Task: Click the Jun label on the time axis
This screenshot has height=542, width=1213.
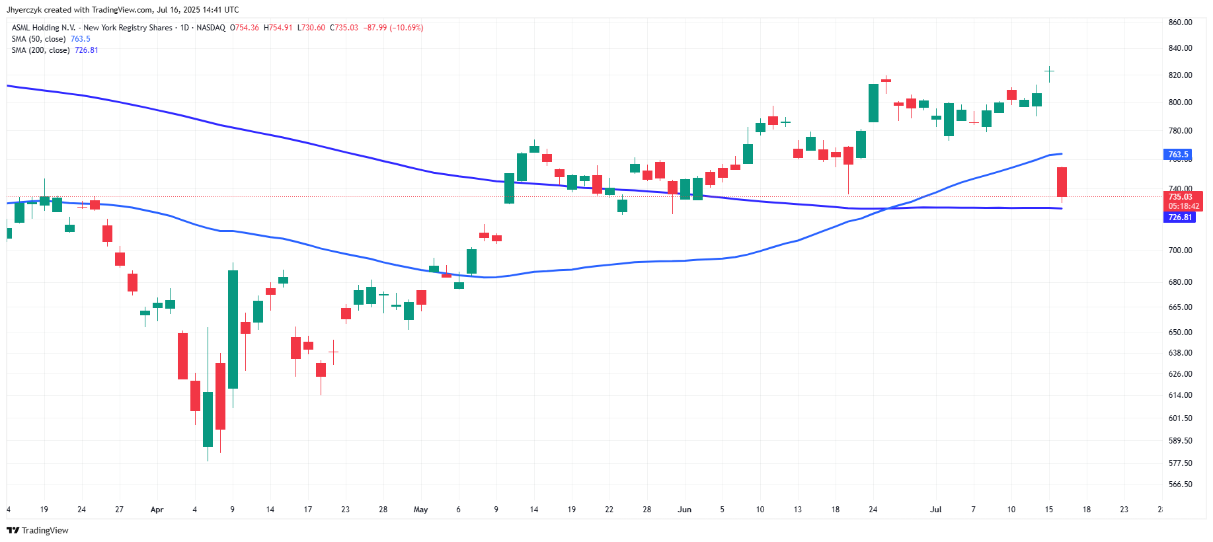Action: pyautogui.click(x=684, y=510)
